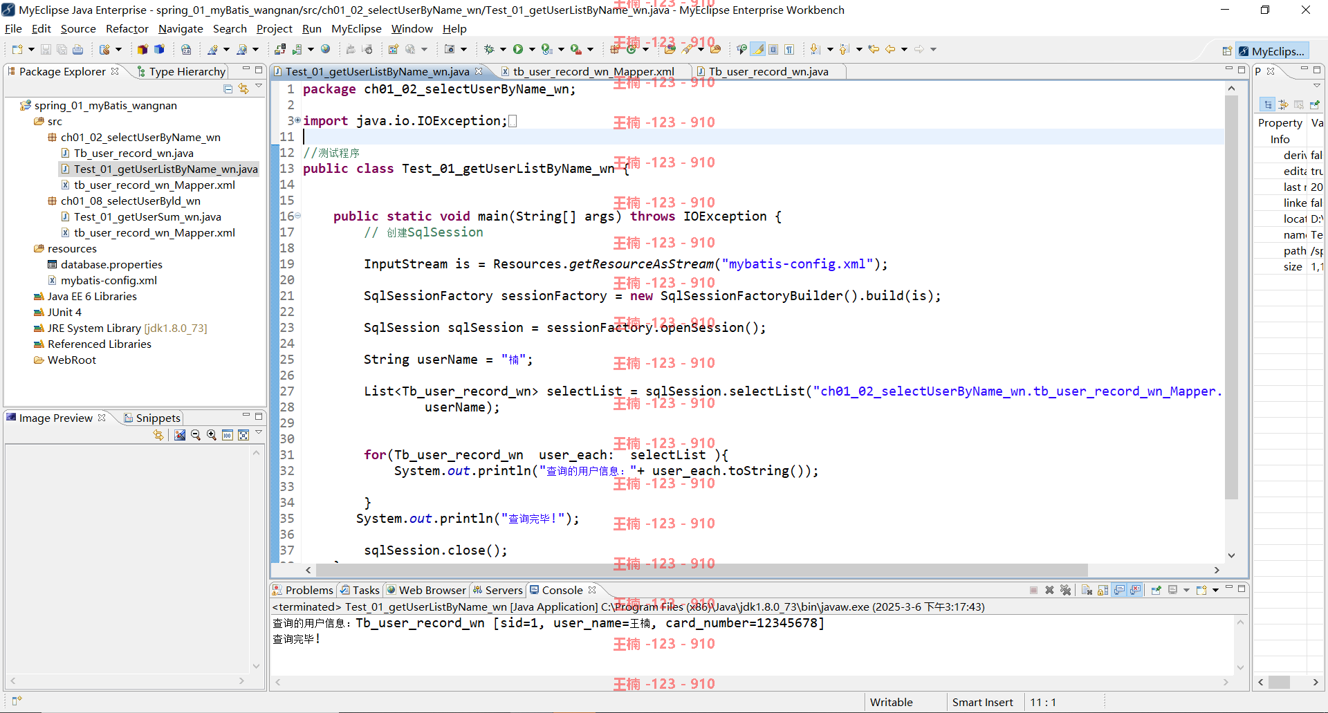Click editor vertical scrollbar thumb

coord(1231,297)
